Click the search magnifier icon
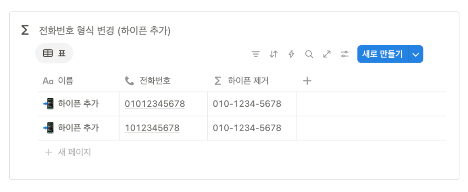The height and width of the screenshot is (192, 468). (x=309, y=54)
